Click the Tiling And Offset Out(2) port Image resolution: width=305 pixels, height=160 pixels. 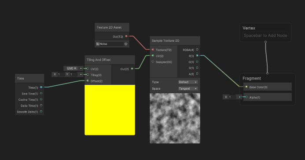[x=132, y=69]
